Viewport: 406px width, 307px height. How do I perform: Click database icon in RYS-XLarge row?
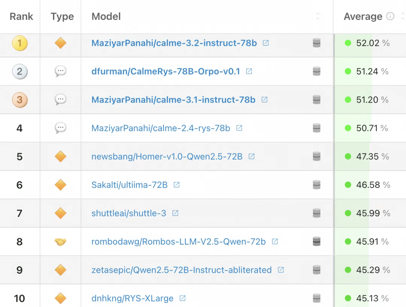point(317,298)
